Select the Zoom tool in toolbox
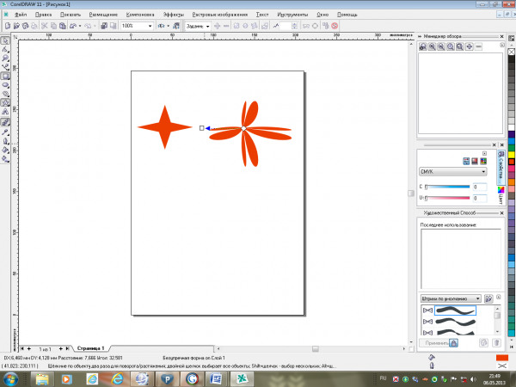The width and height of the screenshot is (516, 387). pyautogui.click(x=5, y=58)
